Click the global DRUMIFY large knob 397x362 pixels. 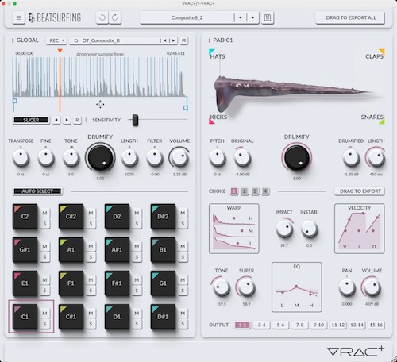click(100, 158)
